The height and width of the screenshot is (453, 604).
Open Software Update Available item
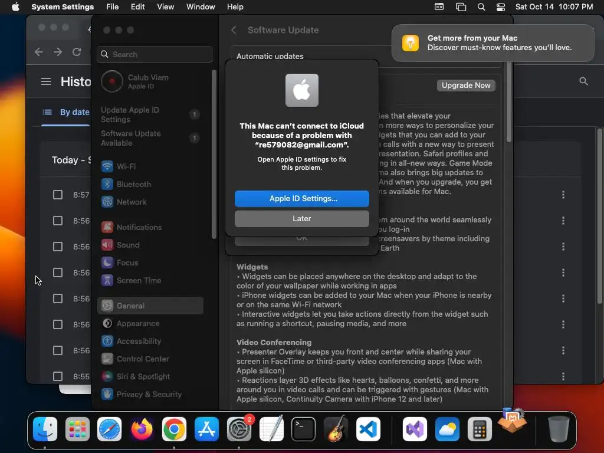coord(150,138)
